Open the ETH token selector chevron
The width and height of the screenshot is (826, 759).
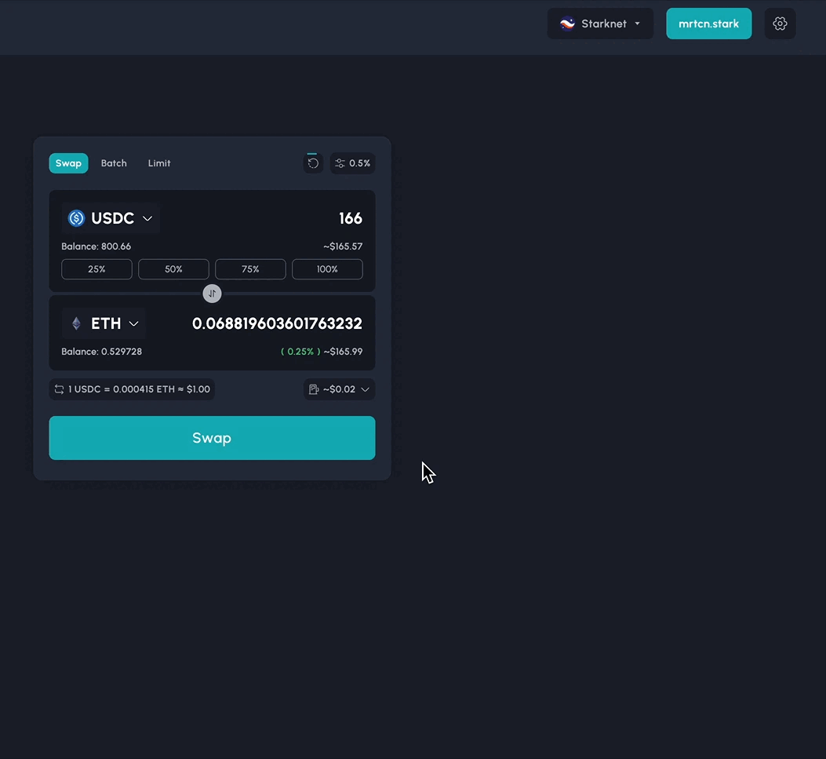[134, 323]
